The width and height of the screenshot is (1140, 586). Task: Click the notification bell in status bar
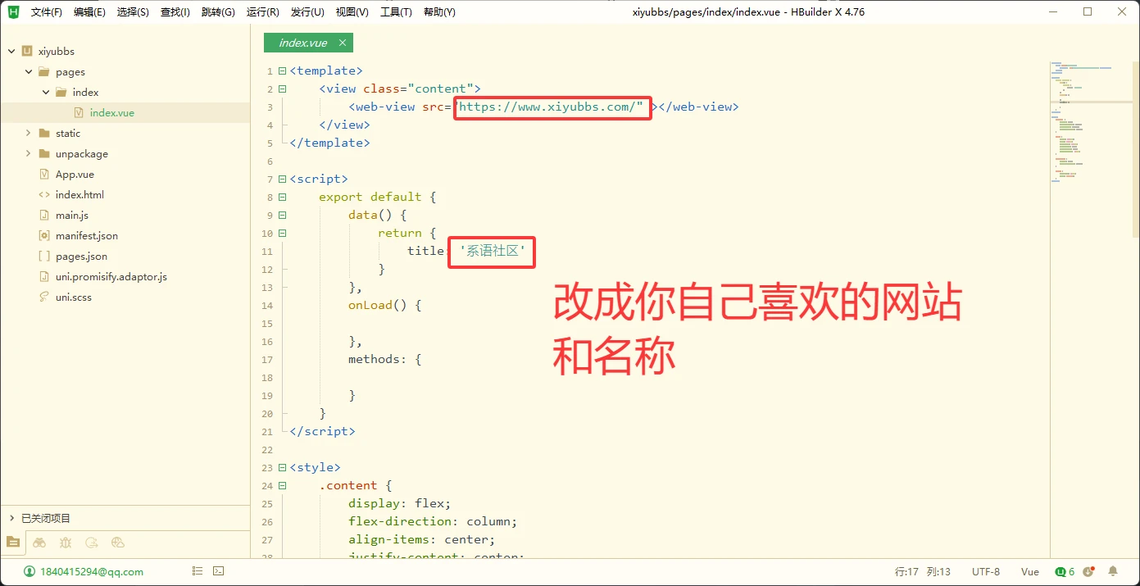coord(1113,571)
